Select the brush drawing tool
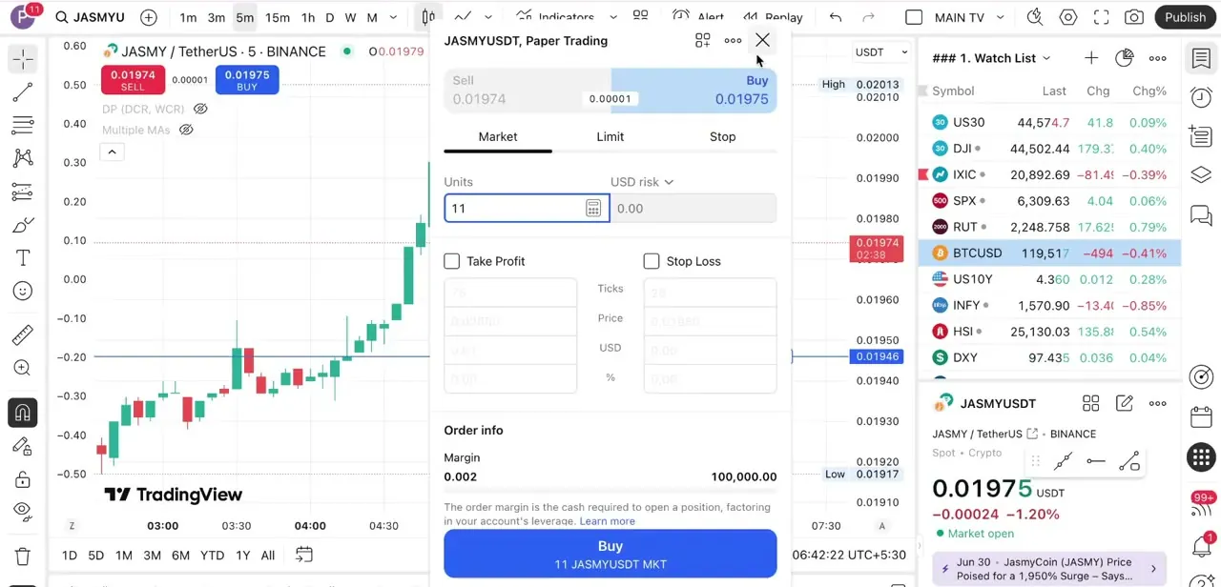Screen dimensions: 1221x587 (23, 225)
